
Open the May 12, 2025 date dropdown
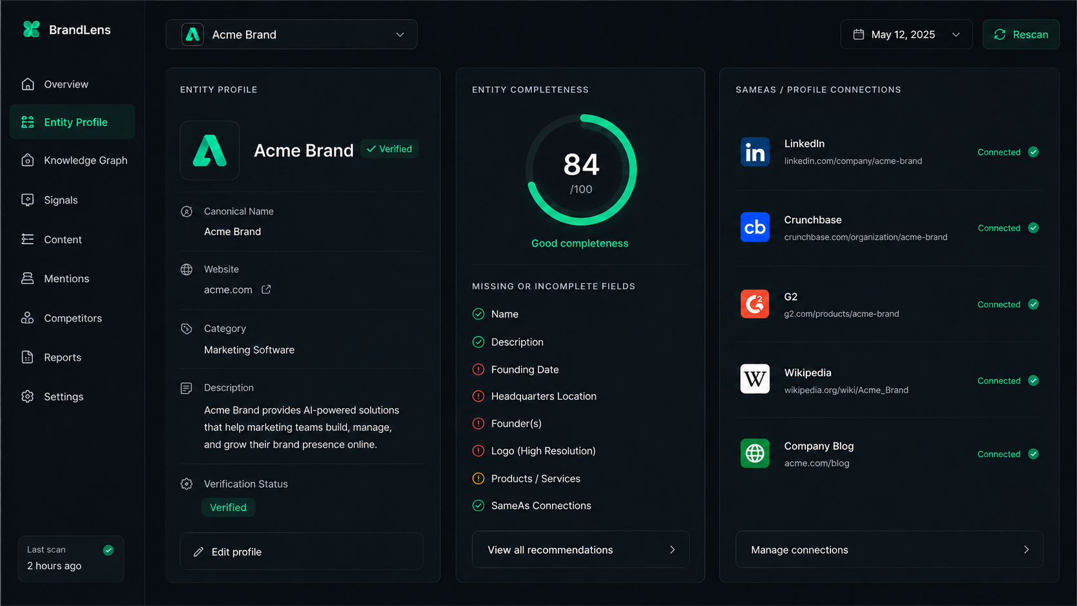[x=906, y=34]
